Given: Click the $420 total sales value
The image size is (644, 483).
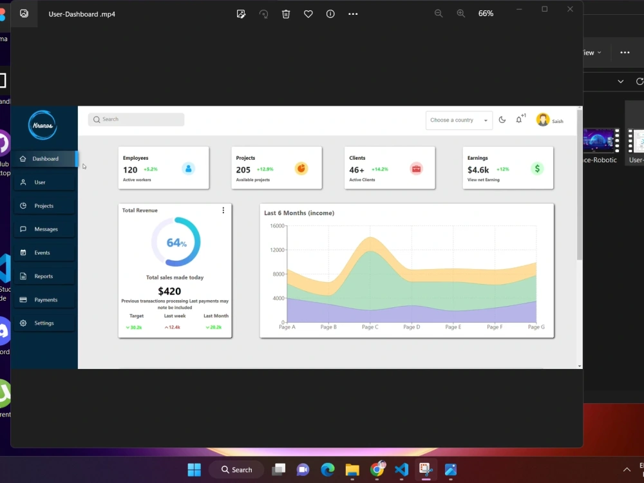Looking at the screenshot, I should click(169, 291).
